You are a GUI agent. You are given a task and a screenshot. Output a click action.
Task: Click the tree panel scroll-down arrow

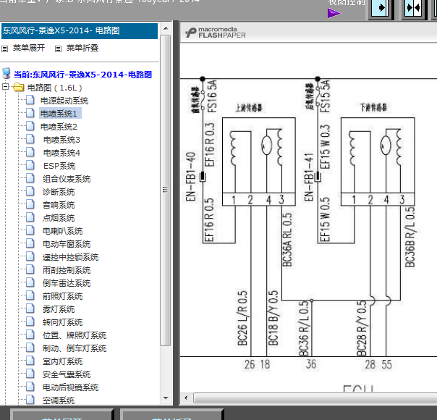pos(166,398)
